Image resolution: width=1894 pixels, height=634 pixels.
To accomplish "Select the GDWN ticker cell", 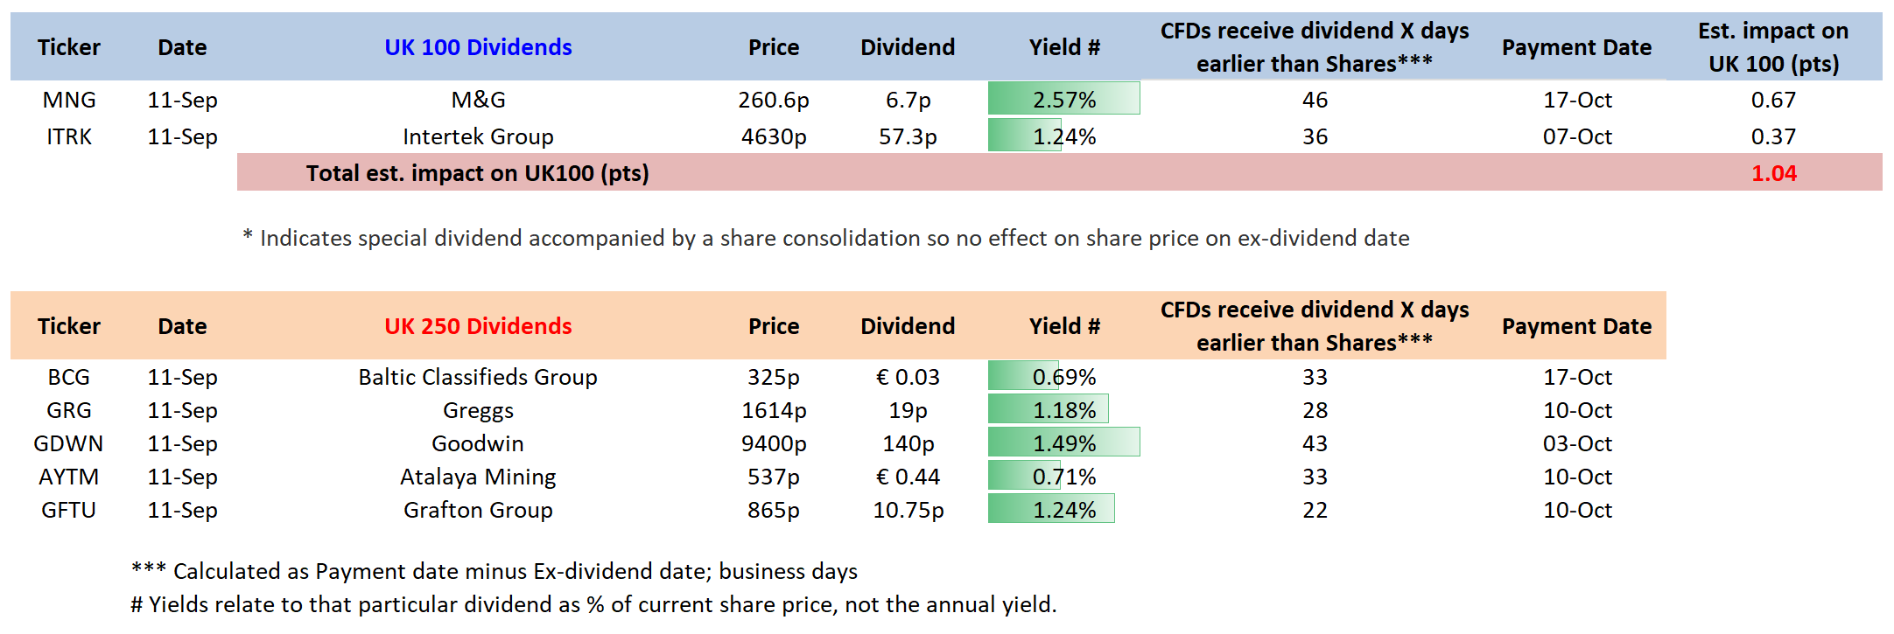I will (x=68, y=443).
